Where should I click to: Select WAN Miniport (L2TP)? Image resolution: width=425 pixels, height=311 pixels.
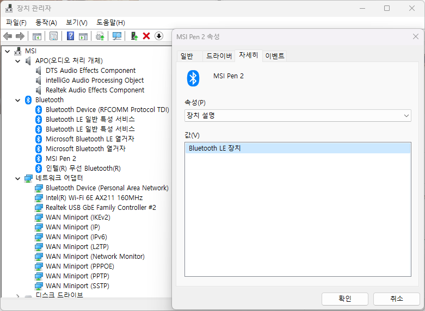77,246
